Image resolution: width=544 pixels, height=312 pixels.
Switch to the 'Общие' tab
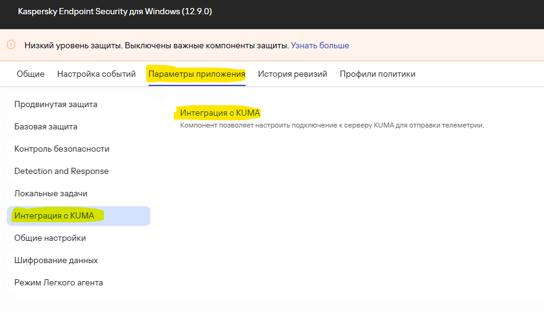[30, 74]
